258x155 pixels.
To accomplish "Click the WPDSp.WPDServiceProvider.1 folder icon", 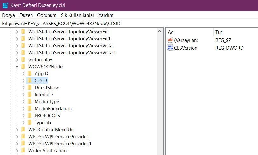I will pos(24,143).
